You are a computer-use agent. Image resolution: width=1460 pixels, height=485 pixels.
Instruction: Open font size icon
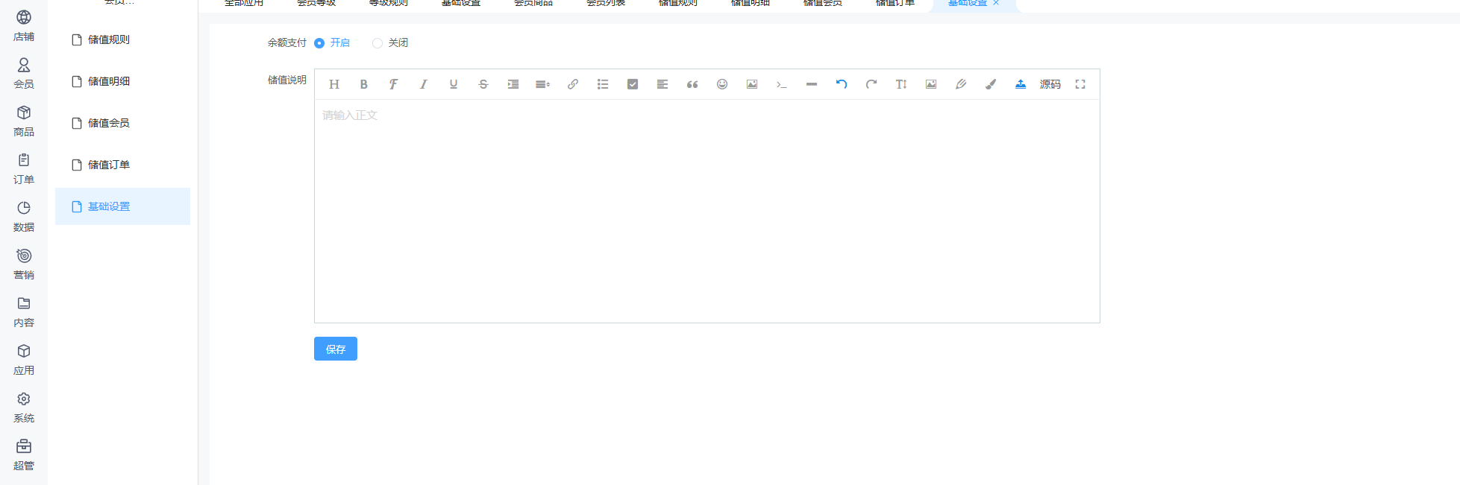[901, 84]
